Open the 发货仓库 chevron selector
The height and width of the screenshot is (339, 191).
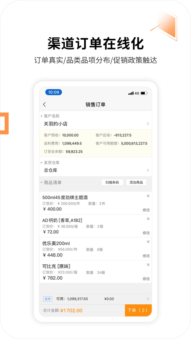(148, 170)
